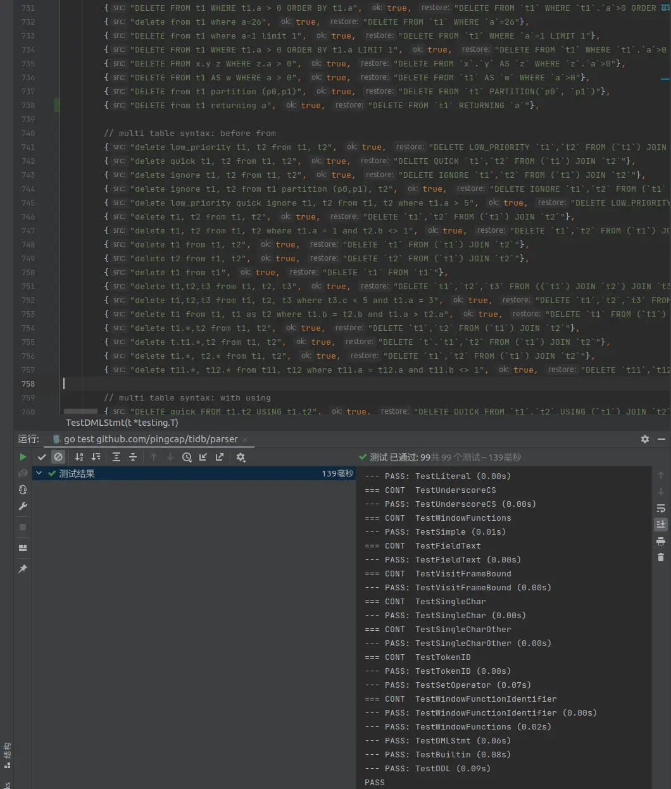Viewport: 671px width, 789px height.
Task: Open test runner settings gear dropdown
Action: pyautogui.click(x=241, y=457)
